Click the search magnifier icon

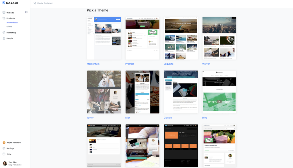tap(35, 3)
